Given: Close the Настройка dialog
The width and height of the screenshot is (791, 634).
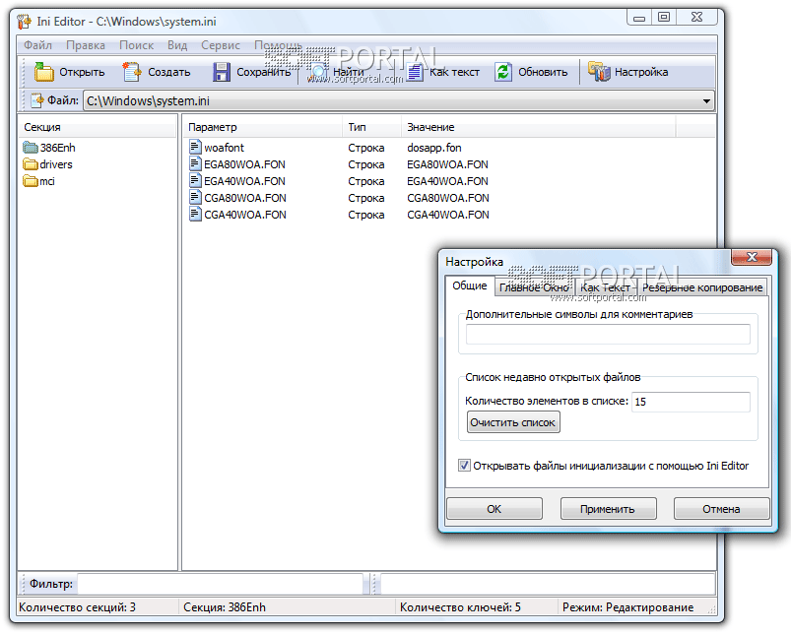Looking at the screenshot, I should click(752, 257).
